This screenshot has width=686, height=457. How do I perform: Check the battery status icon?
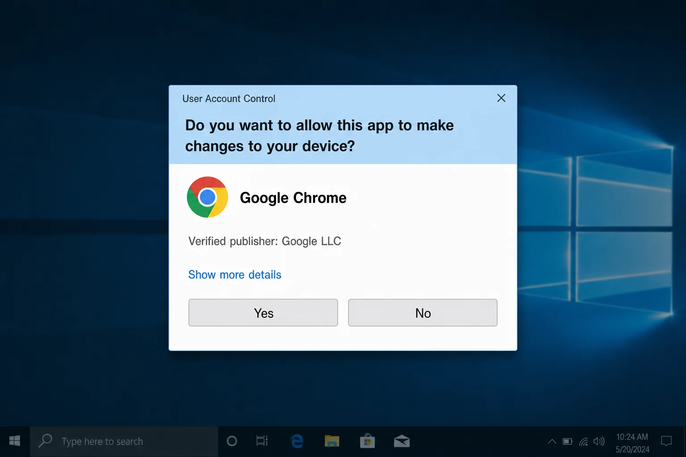568,441
